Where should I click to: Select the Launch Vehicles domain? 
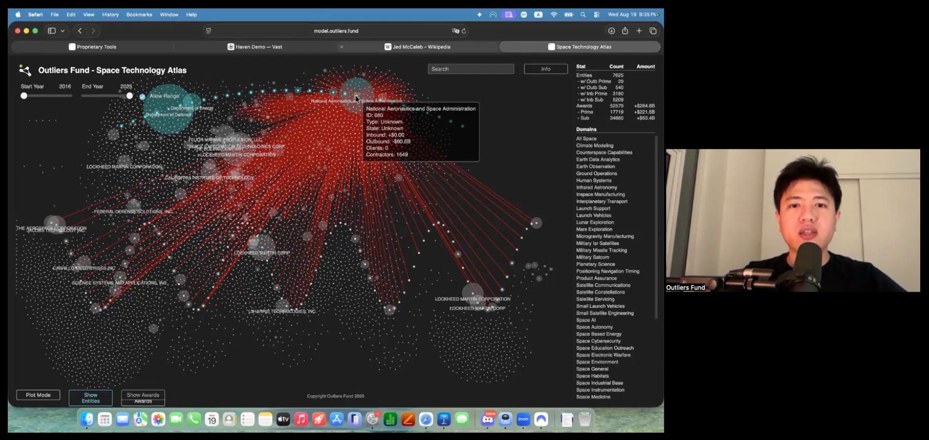pos(594,215)
